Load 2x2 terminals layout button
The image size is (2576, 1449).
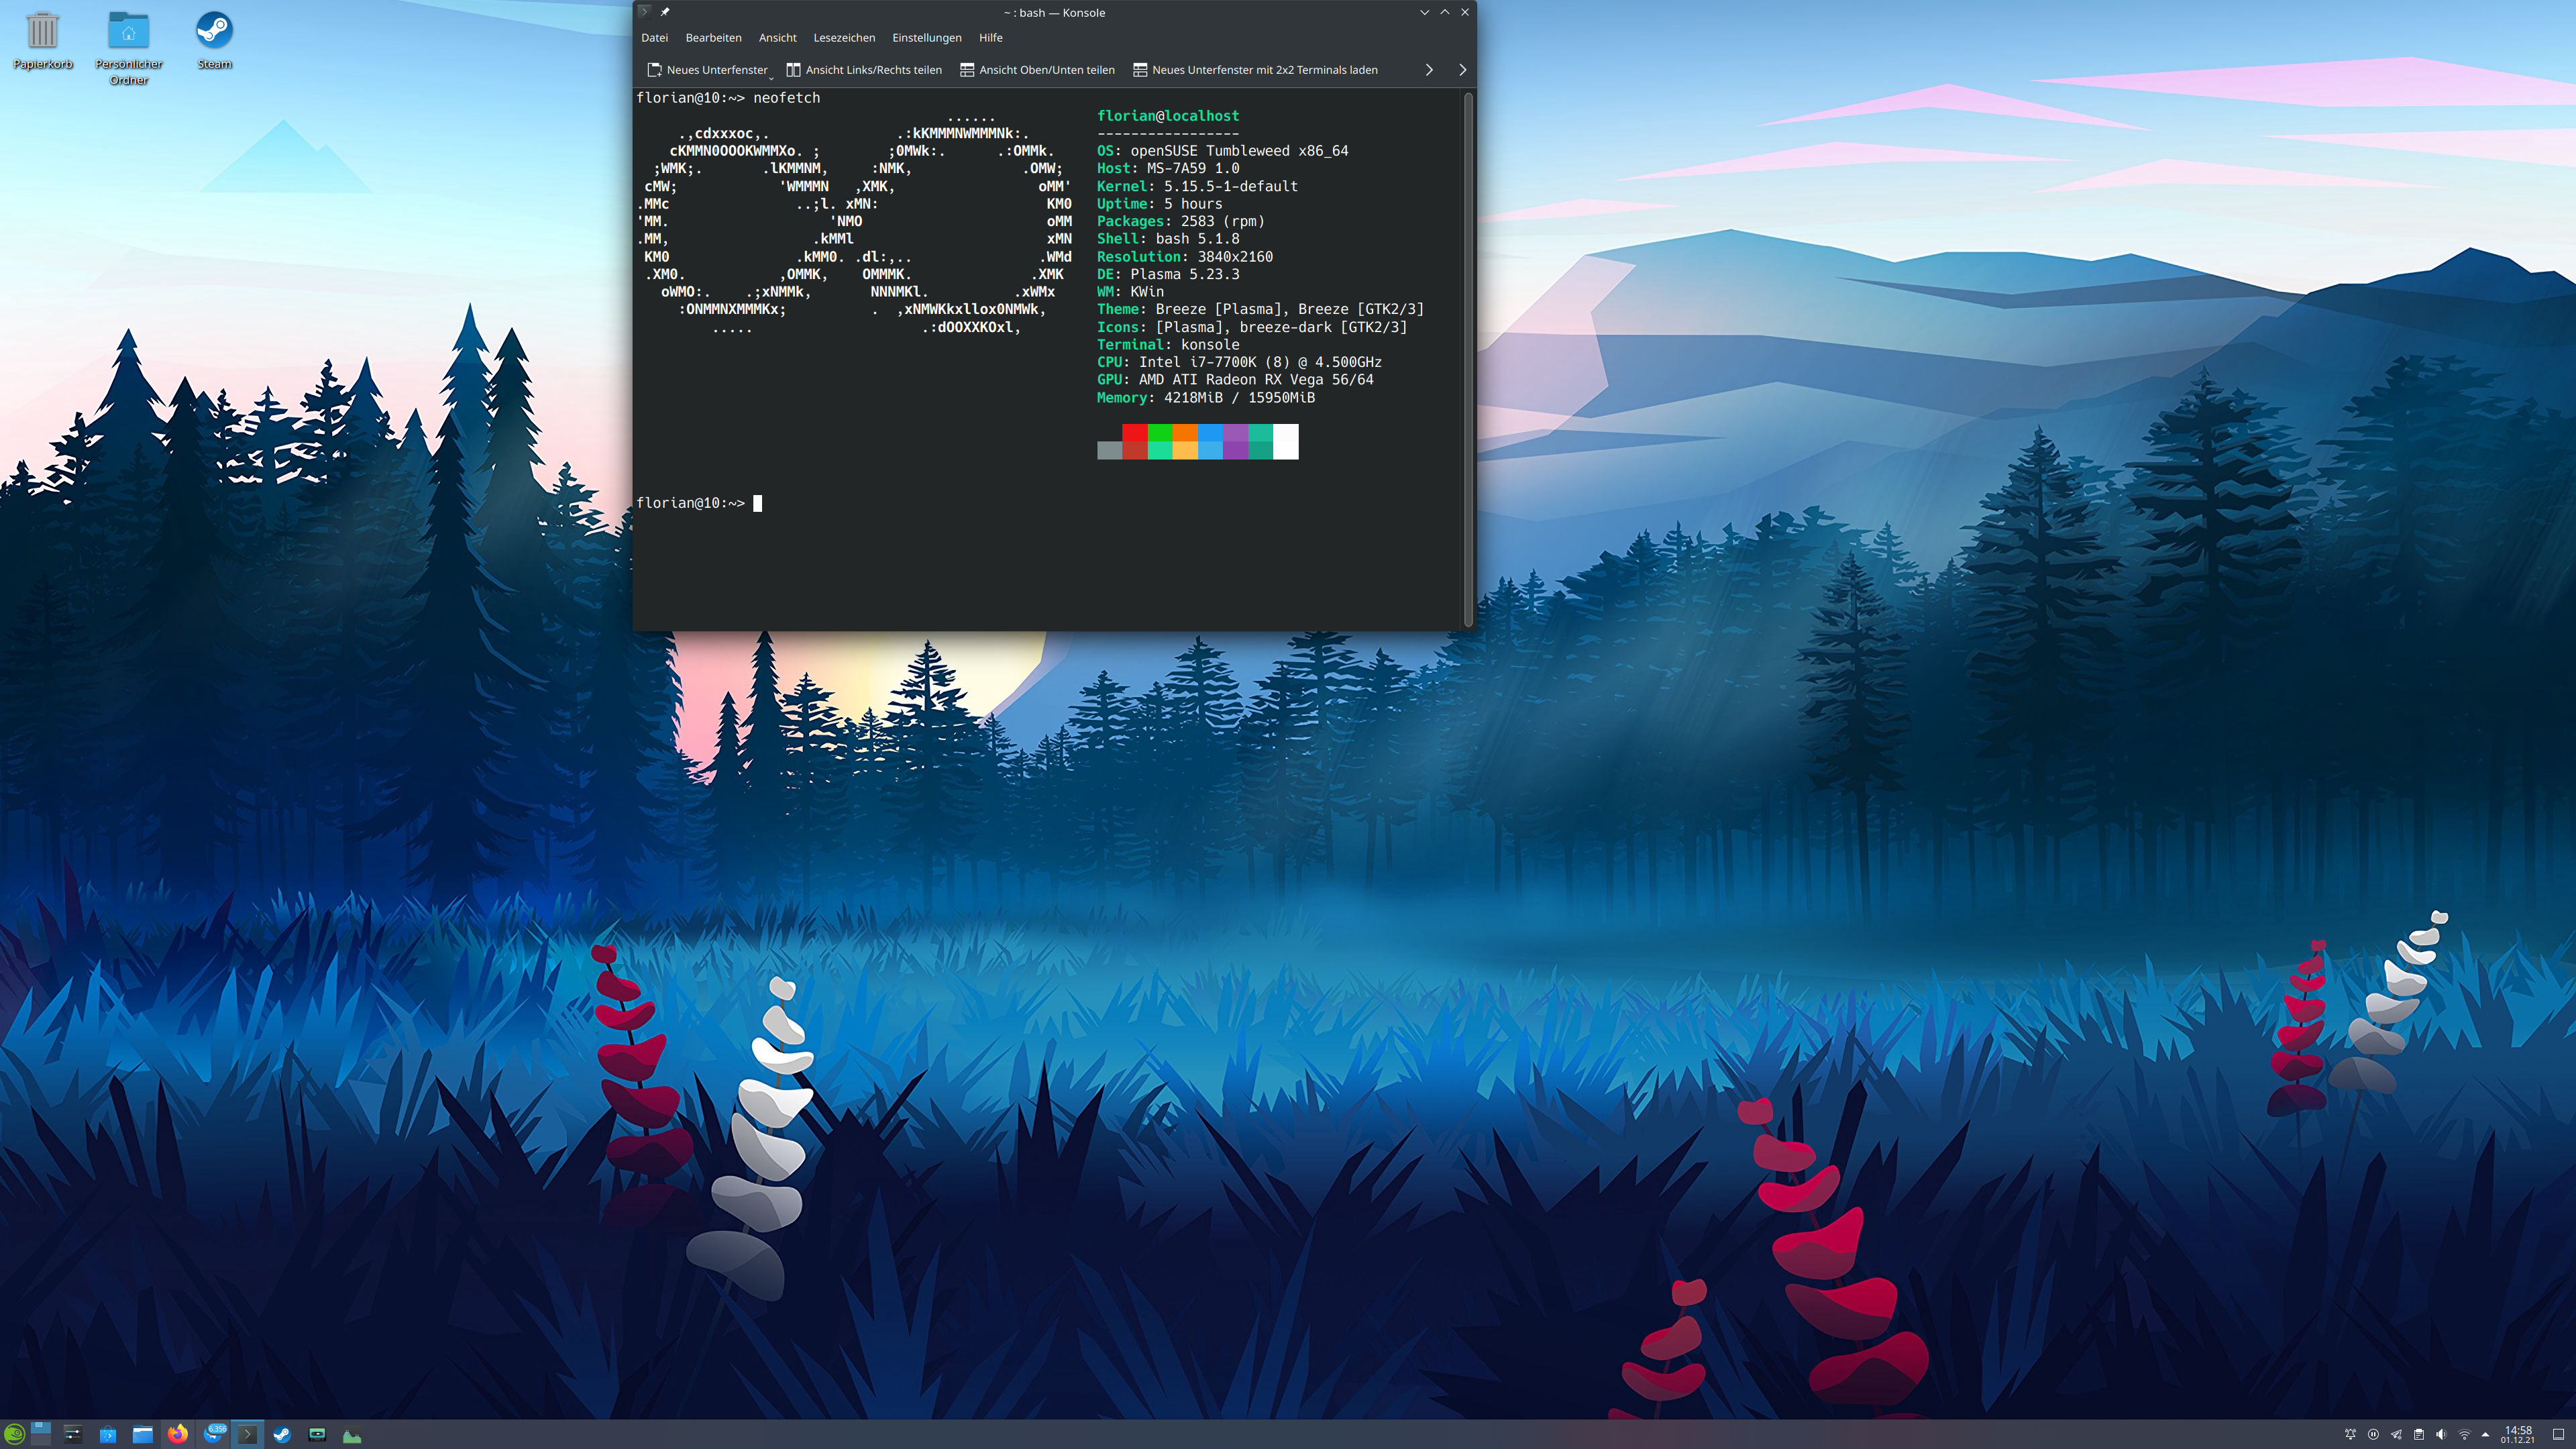(x=1255, y=70)
